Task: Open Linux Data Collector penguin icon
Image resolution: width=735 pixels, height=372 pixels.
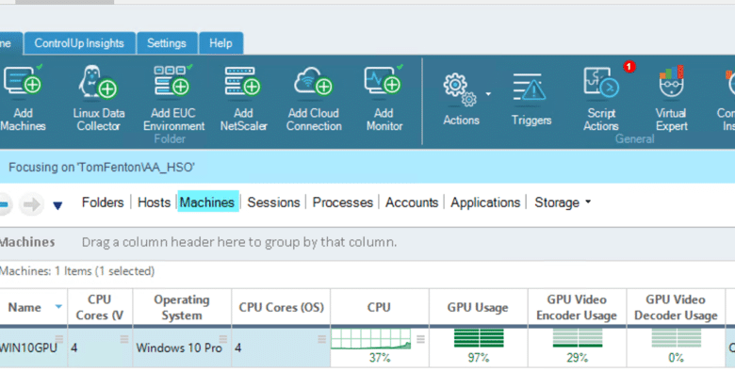Action: (98, 82)
